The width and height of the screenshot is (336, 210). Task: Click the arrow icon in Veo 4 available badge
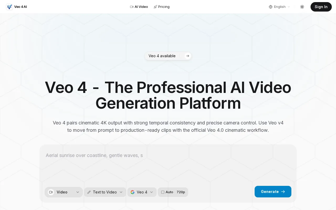pos(188,56)
